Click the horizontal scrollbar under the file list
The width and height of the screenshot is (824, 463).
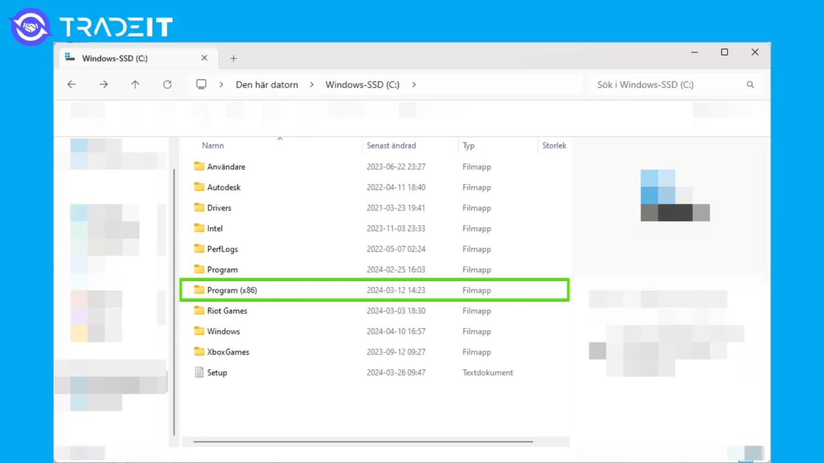click(x=363, y=442)
